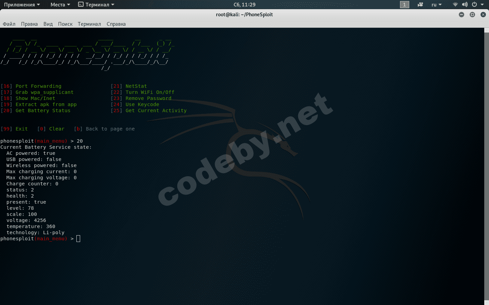Viewport: 489px width, 305px height.
Task: Open the Поиск menu
Action: [65, 24]
